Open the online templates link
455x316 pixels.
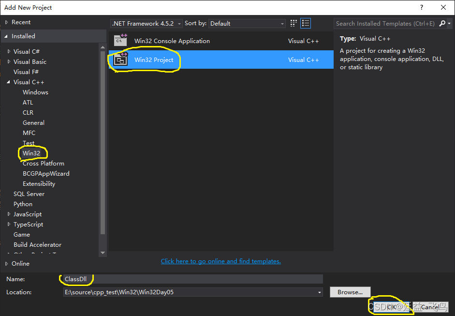tap(220, 261)
